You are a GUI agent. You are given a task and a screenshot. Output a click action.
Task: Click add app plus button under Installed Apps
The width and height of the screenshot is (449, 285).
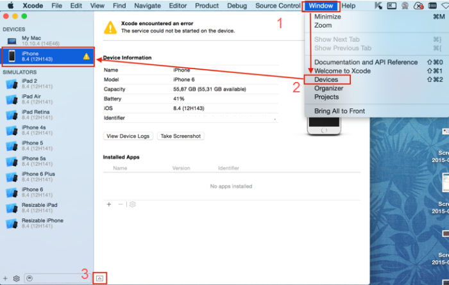109,204
